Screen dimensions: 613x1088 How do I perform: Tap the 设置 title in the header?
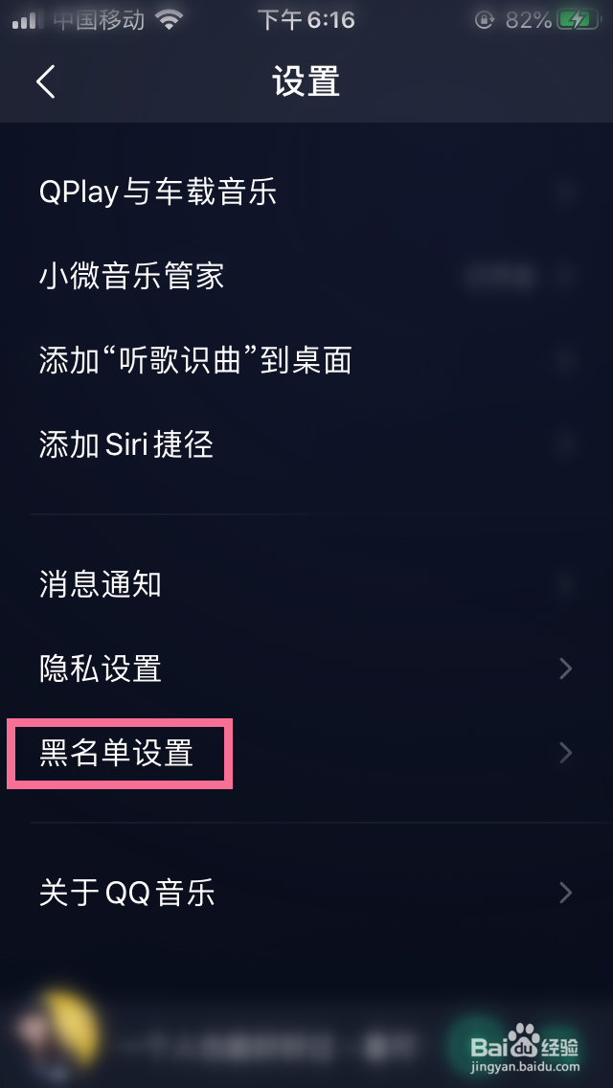[x=306, y=82]
